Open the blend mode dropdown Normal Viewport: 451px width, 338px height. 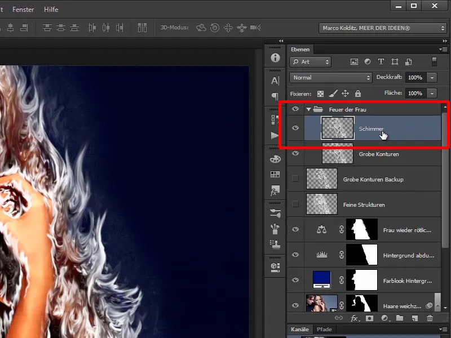(x=331, y=78)
